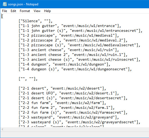Open the Format menu

(25, 11)
